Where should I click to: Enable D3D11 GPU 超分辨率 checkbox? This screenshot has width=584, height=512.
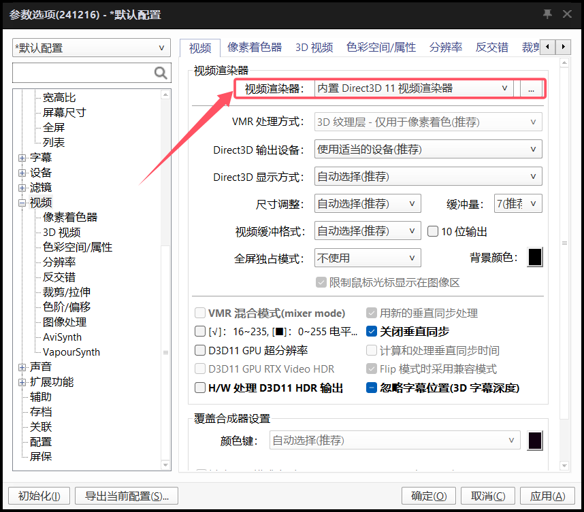[x=200, y=351]
